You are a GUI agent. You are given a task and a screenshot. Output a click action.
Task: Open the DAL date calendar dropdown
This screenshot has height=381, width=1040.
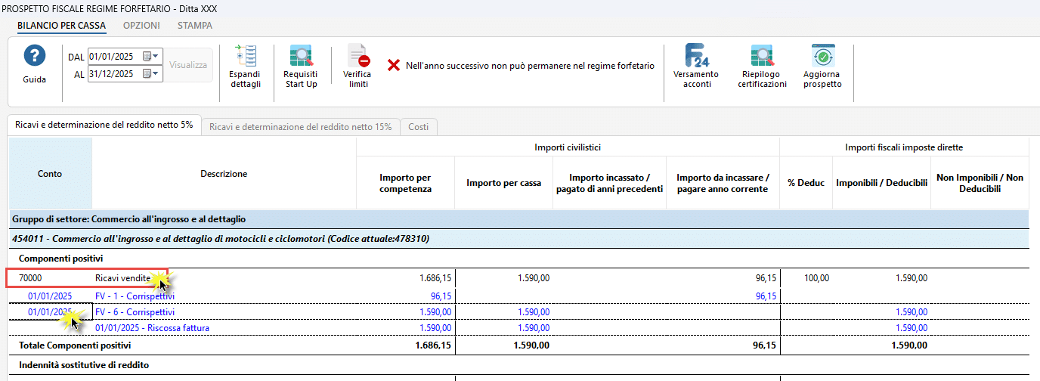point(152,57)
